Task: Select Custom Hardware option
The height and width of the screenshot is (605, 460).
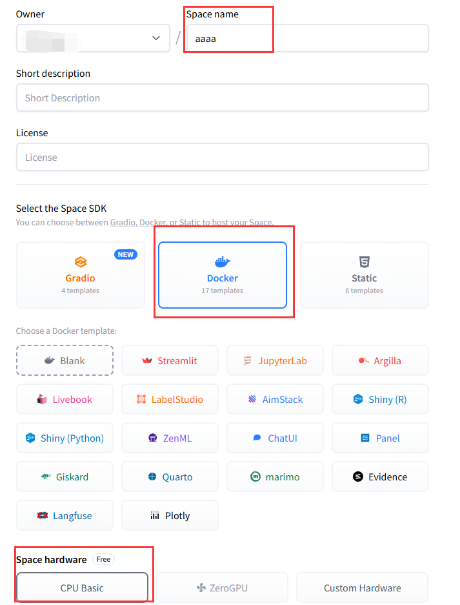Action: point(362,588)
